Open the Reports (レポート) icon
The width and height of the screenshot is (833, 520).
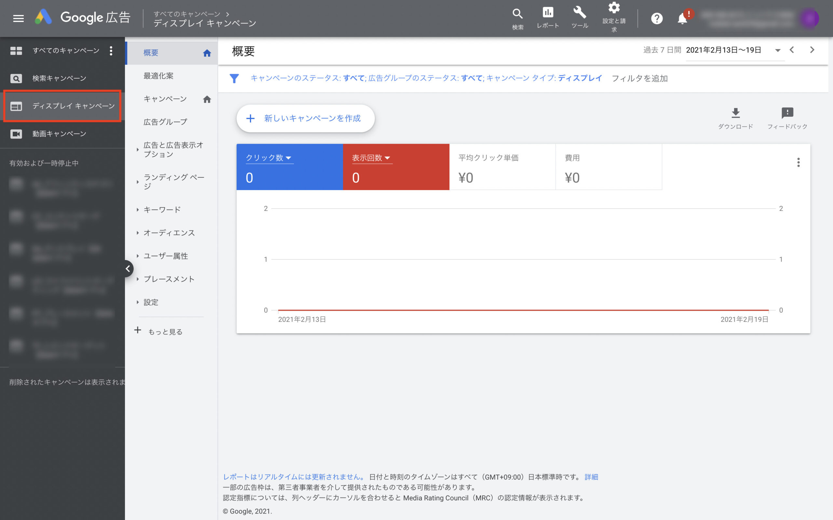click(x=548, y=13)
